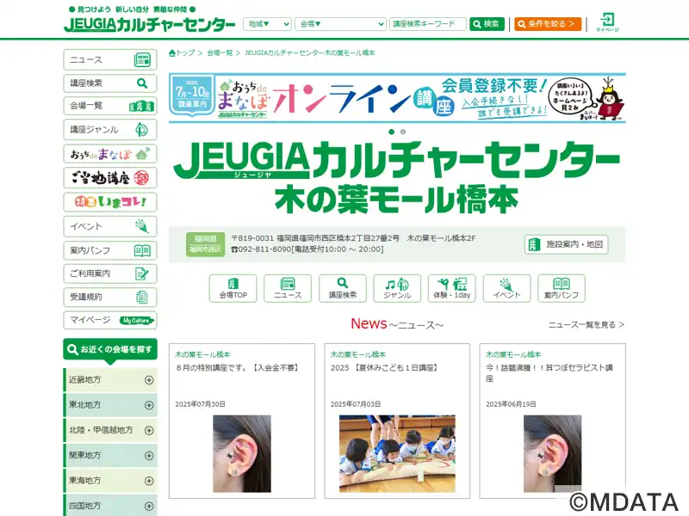Click the home icon in breadcrumb

(x=172, y=53)
